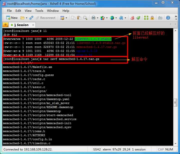Screen dimensions: 180x154
Task: Open Help with the blue question icon
Action: tap(168, 18)
